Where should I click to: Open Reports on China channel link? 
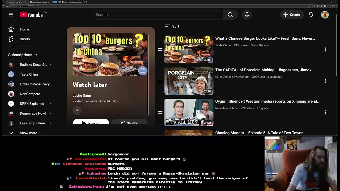(x=226, y=108)
